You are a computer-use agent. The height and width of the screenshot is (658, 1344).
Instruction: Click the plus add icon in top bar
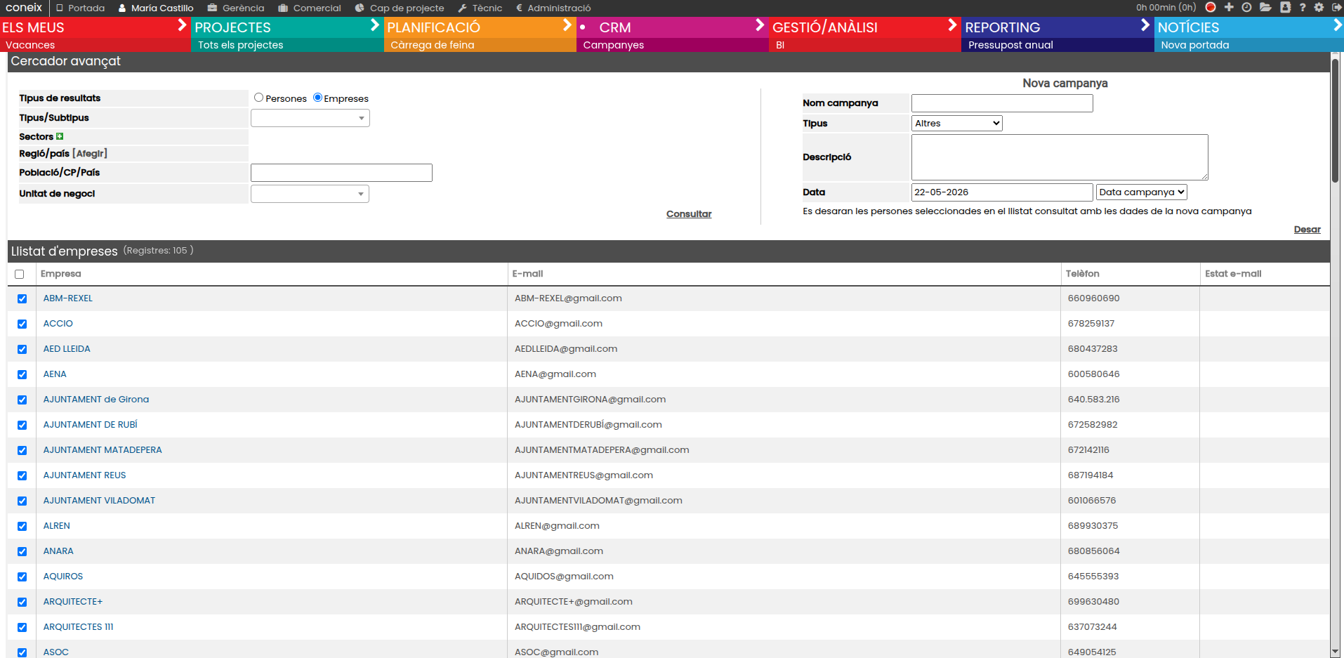[1229, 7]
